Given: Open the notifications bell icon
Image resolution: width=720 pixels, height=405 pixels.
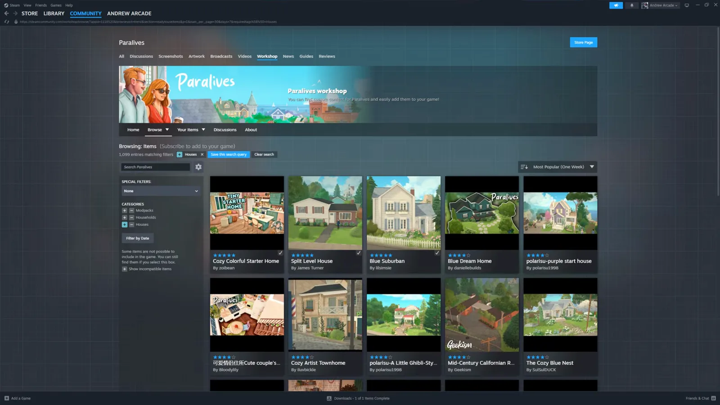Looking at the screenshot, I should tap(632, 5).
